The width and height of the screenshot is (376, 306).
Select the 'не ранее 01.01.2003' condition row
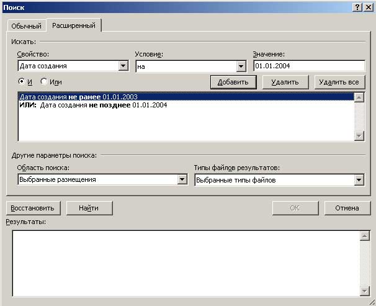[x=78, y=97]
